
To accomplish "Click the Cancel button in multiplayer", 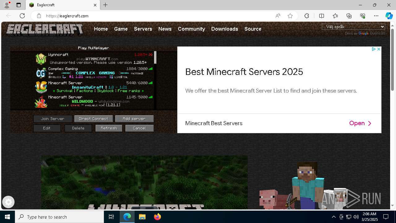I will pos(140,128).
